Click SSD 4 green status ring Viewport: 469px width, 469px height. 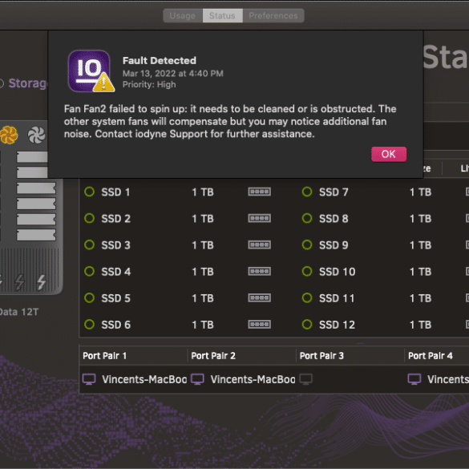[x=89, y=272]
